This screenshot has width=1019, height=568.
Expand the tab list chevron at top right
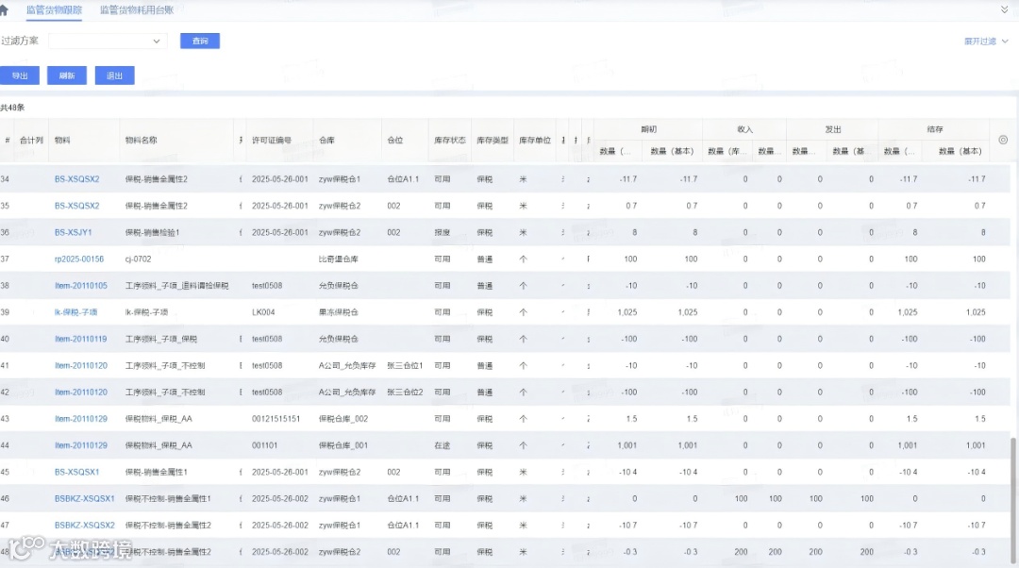point(1005,9)
